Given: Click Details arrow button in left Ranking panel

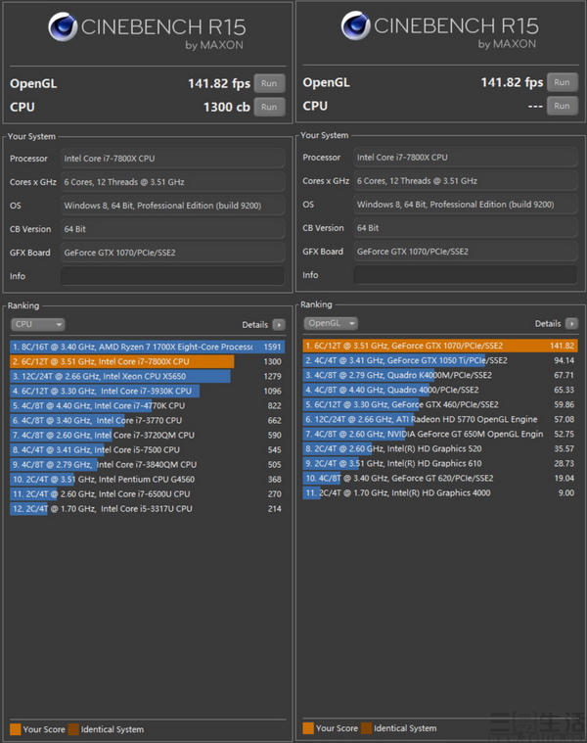Looking at the screenshot, I should pos(279,324).
